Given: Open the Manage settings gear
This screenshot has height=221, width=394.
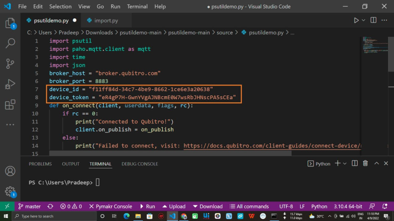Looking at the screenshot, I should tap(9, 192).
